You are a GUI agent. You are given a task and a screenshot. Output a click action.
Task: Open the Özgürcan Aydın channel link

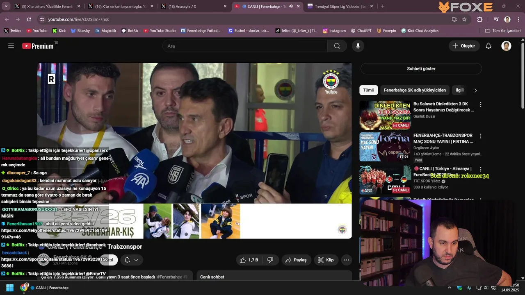pos(426,148)
